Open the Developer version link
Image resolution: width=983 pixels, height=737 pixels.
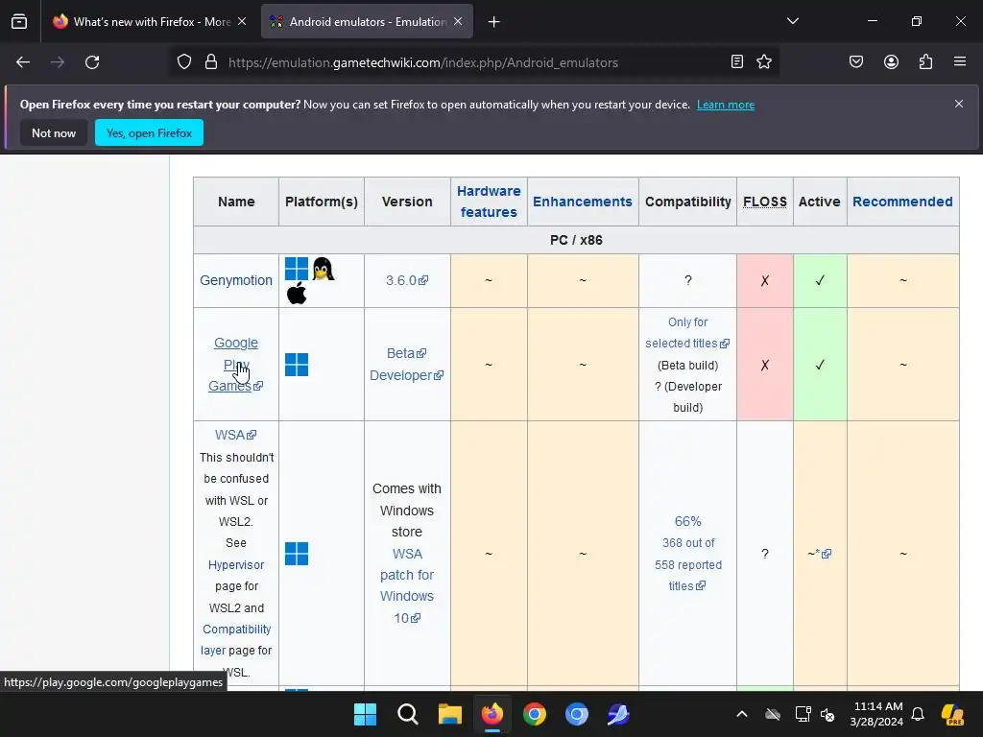pyautogui.click(x=406, y=375)
